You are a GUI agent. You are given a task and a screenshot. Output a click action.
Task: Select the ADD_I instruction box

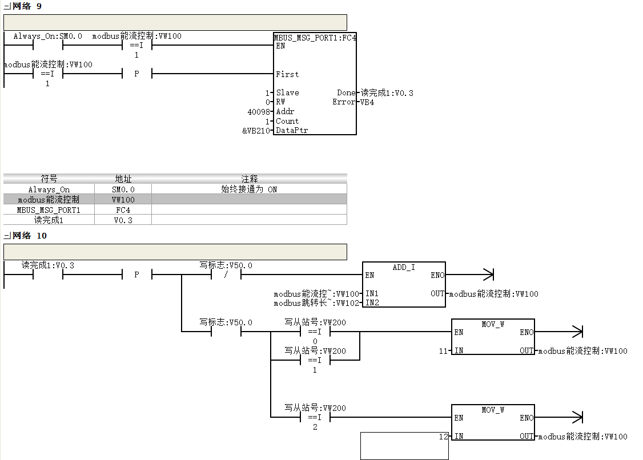[x=404, y=285]
